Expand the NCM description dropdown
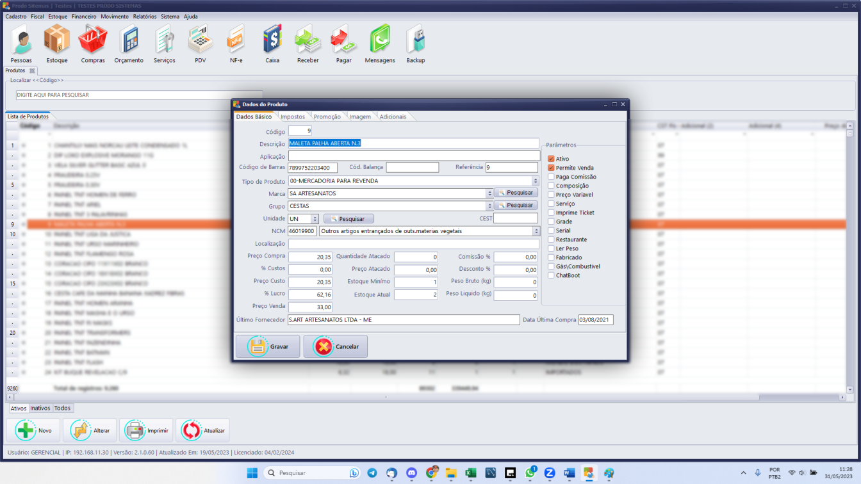Viewport: 861px width, 484px height. [x=536, y=231]
